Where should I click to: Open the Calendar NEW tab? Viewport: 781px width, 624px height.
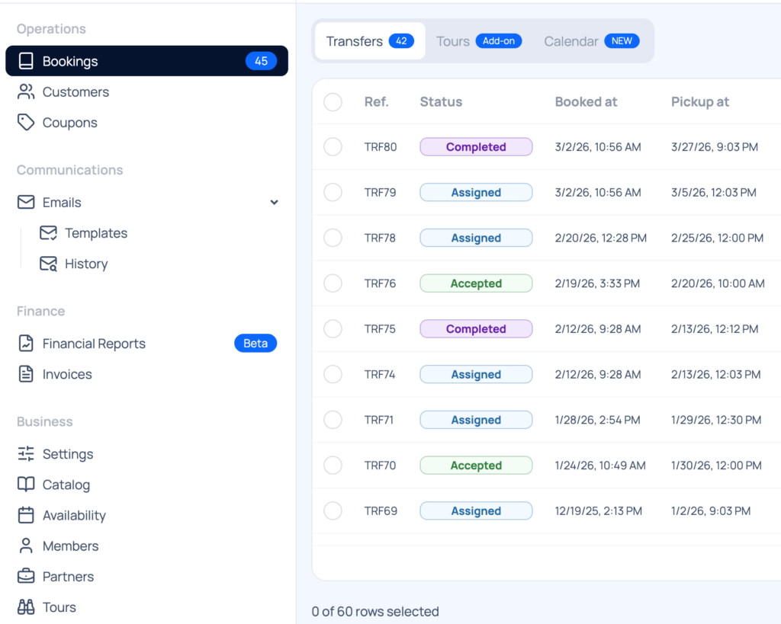(591, 41)
